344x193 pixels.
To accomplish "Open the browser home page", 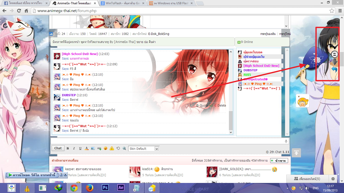I will (x=26, y=11).
